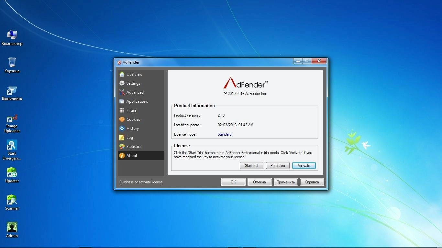The height and width of the screenshot is (248, 442).
Task: Click the Statistics pie chart icon
Action: pos(122,146)
